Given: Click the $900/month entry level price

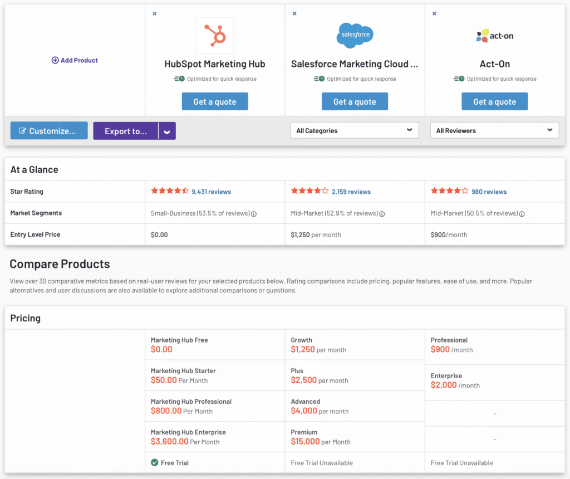Looking at the screenshot, I should (449, 235).
